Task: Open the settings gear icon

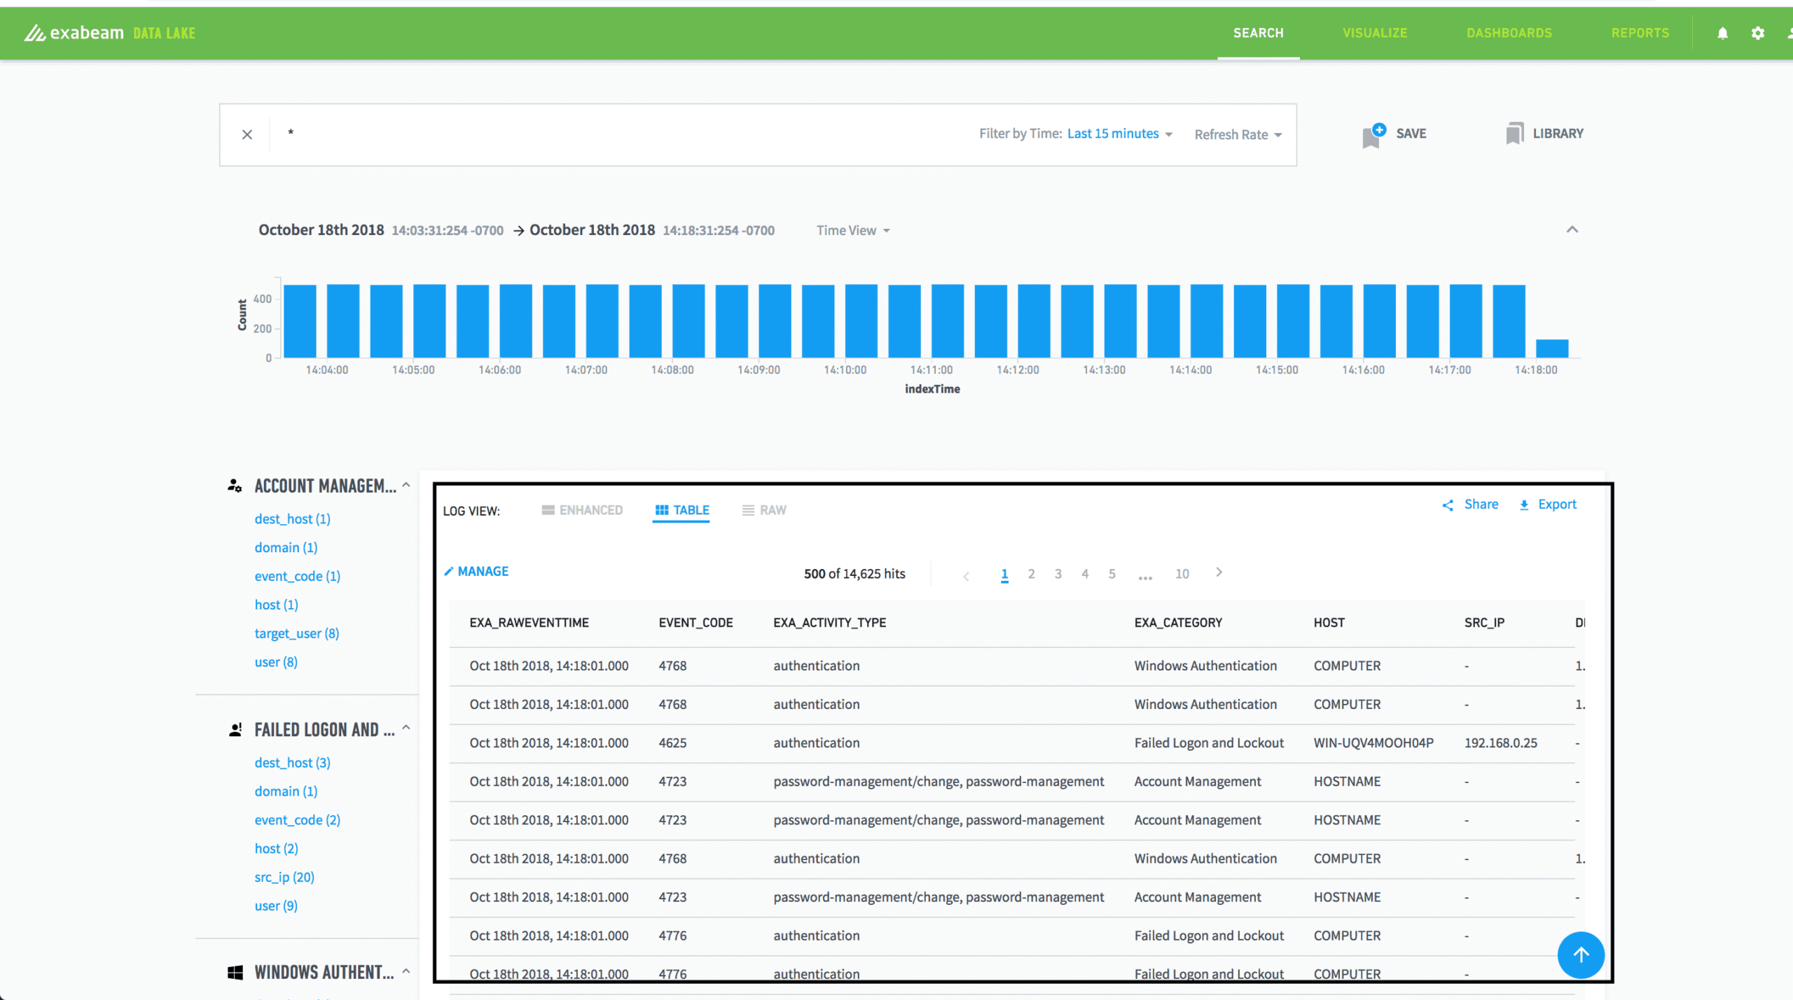Action: click(1757, 33)
